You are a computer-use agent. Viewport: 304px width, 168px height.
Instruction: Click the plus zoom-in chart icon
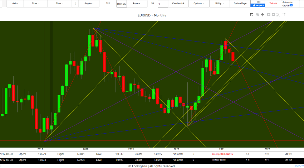point(268,15)
